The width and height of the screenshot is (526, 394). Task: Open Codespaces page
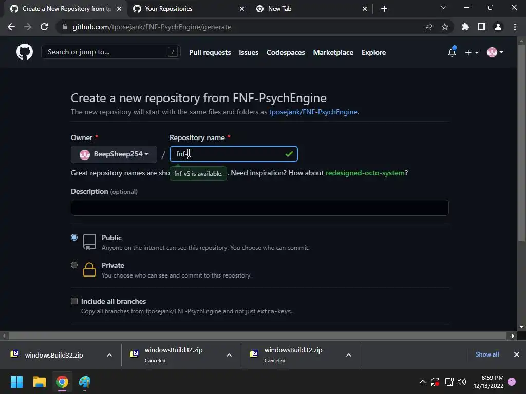pyautogui.click(x=286, y=53)
